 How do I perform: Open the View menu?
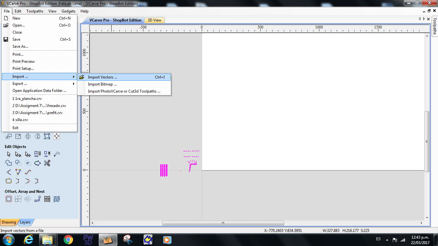point(52,11)
